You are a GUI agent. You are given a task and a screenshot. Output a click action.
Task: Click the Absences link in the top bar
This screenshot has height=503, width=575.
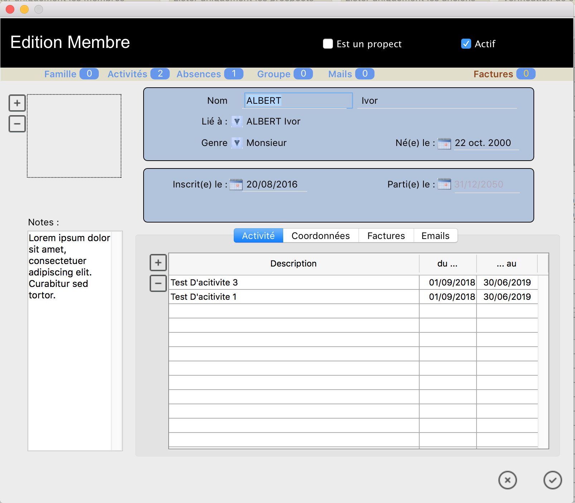point(199,74)
